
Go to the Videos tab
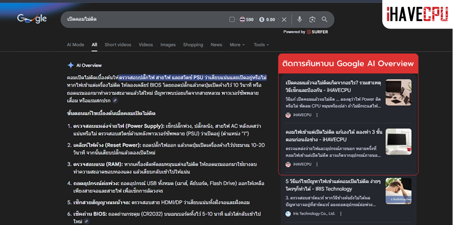[146, 45]
